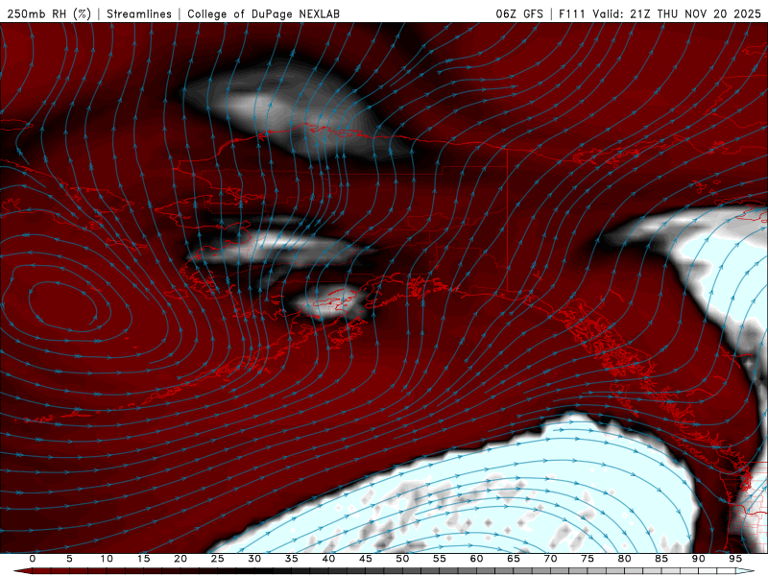Select the "55" colorbar tick label
768x576 pixels.
(440, 559)
